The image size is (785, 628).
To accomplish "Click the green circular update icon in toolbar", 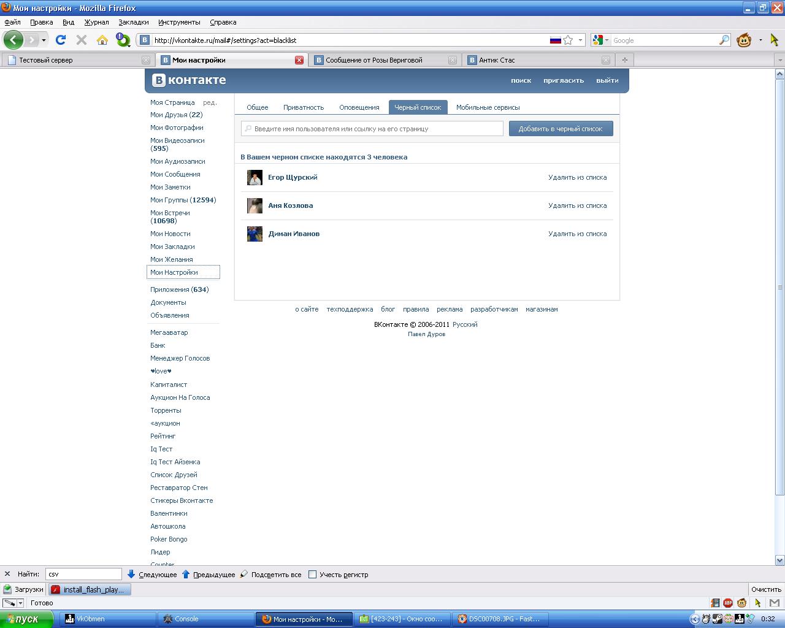I will tap(123, 40).
